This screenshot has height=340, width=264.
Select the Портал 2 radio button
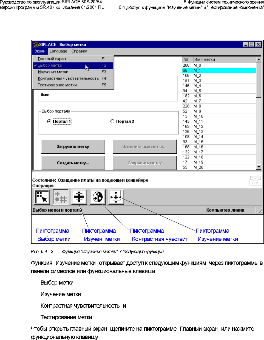[112, 121]
